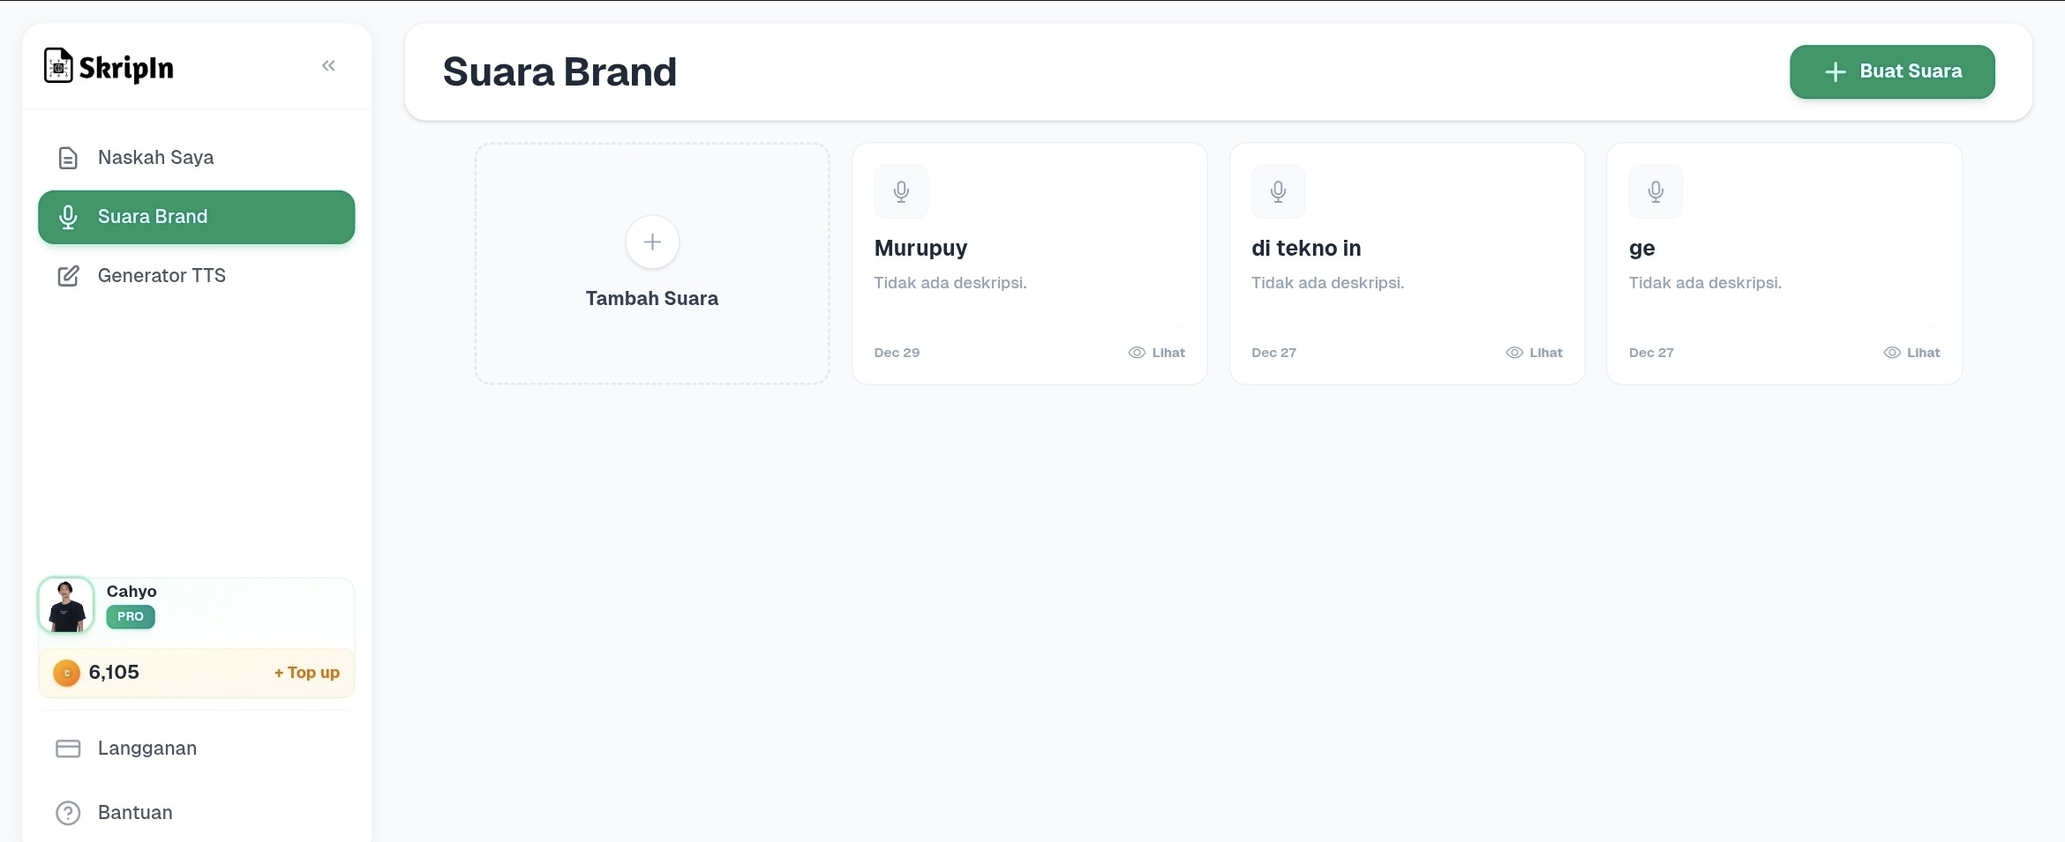
Task: Click the microphone icon on ge card
Action: (x=1656, y=191)
